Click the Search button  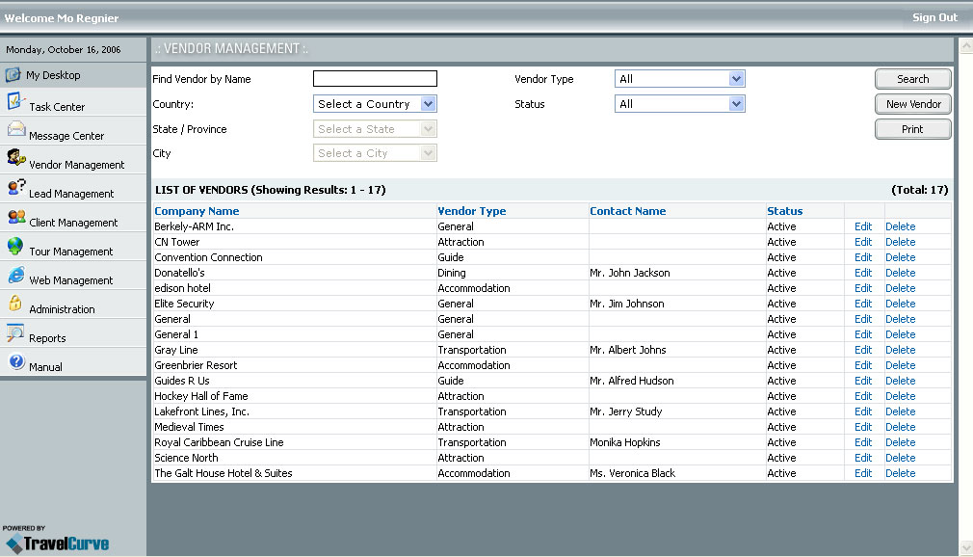913,79
